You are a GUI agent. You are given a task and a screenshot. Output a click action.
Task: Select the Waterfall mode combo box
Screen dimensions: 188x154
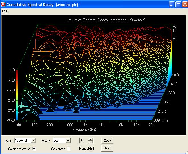pyautogui.click(x=25, y=140)
